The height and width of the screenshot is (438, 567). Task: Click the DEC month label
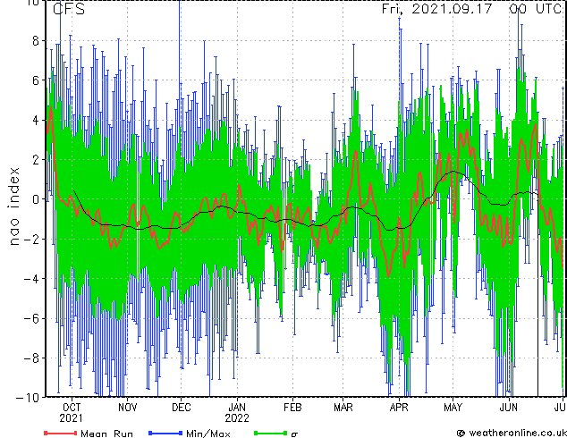point(182,408)
